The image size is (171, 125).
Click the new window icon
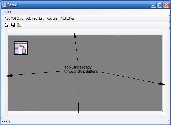(x=7, y=25)
